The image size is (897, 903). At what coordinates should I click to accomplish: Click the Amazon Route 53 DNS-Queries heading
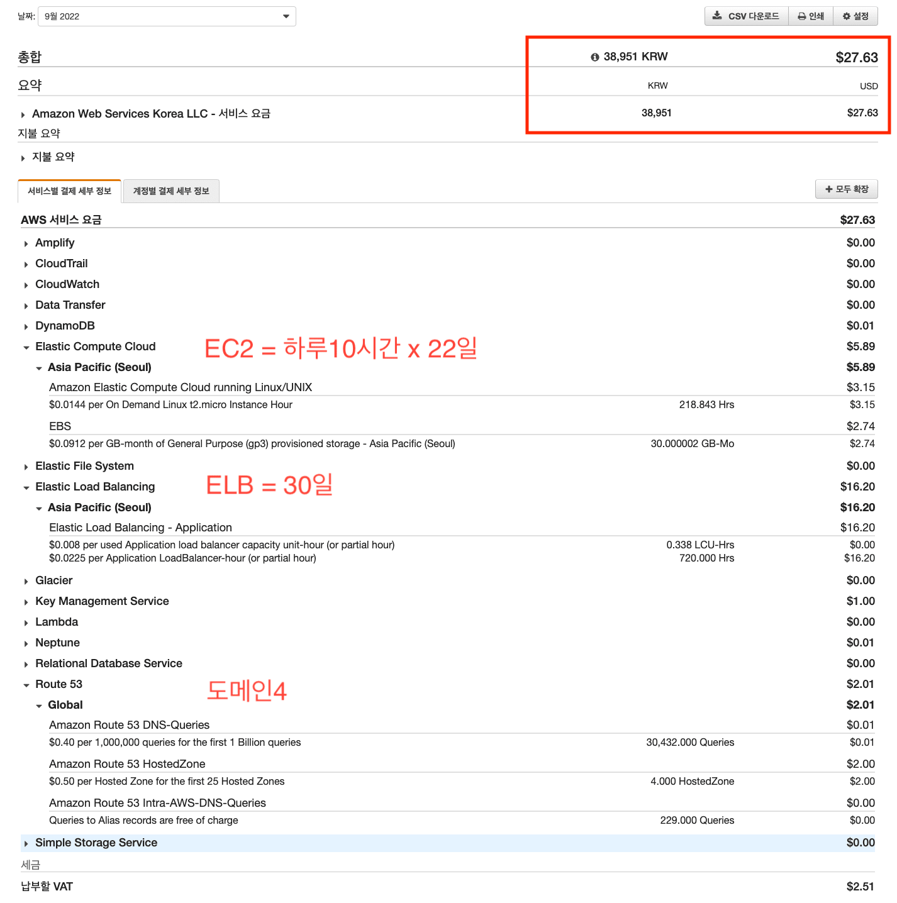click(129, 725)
